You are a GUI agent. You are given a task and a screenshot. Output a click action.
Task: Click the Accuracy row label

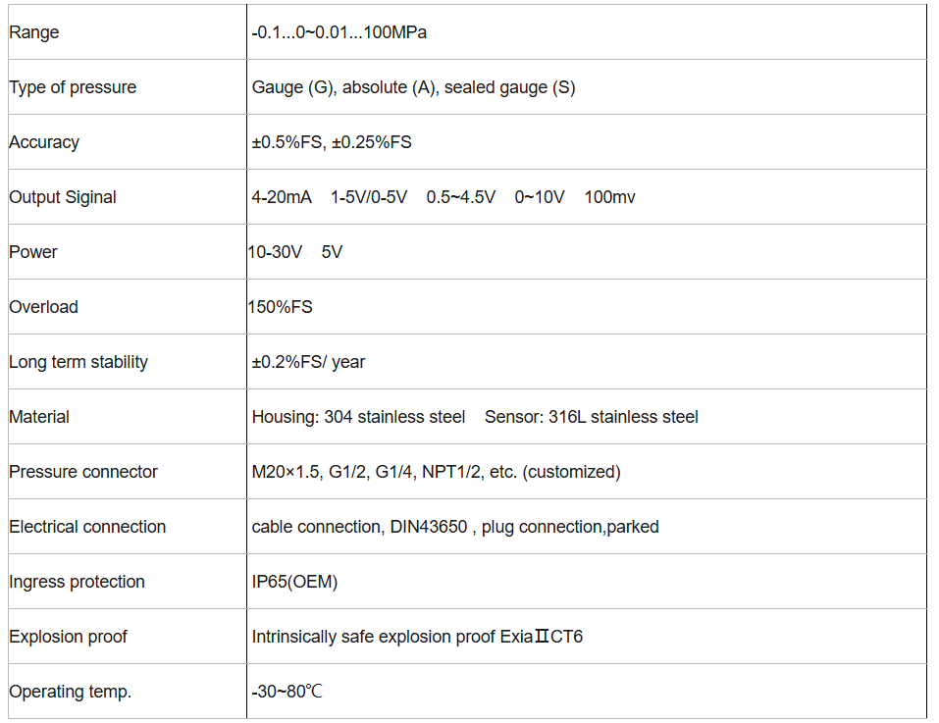pos(44,142)
